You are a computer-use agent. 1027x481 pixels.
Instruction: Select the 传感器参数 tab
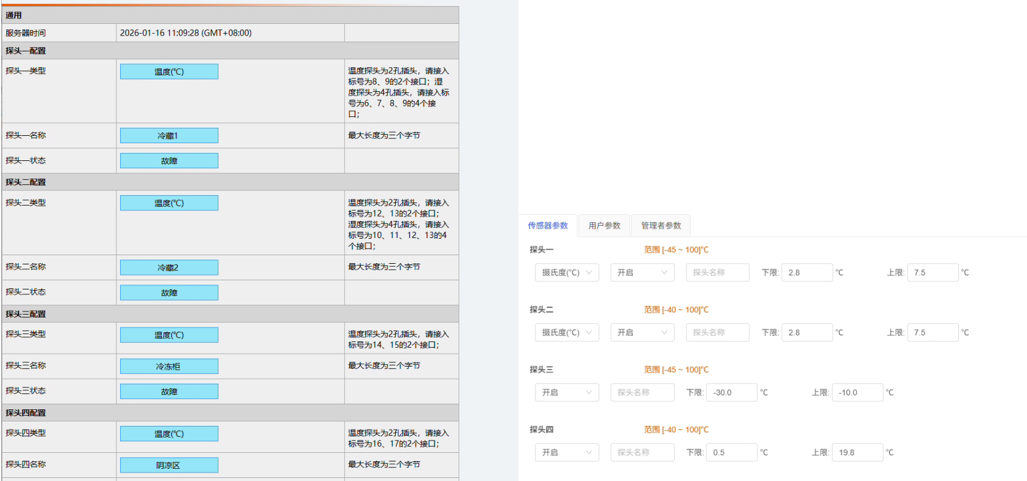pos(548,226)
